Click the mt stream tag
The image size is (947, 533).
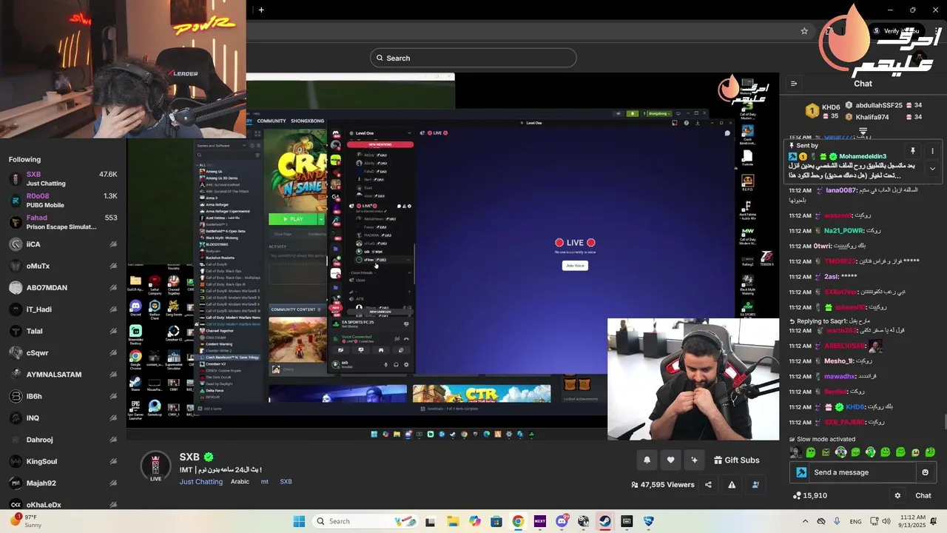coord(264,482)
